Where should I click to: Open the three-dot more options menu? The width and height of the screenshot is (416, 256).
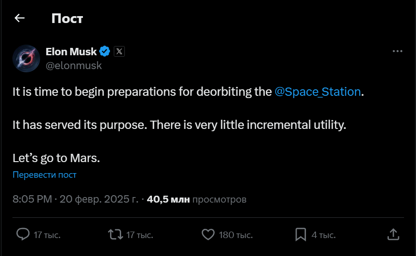tap(398, 51)
